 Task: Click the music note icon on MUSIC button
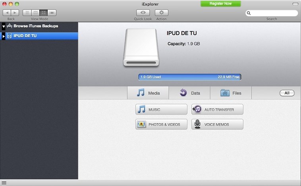tap(141, 109)
